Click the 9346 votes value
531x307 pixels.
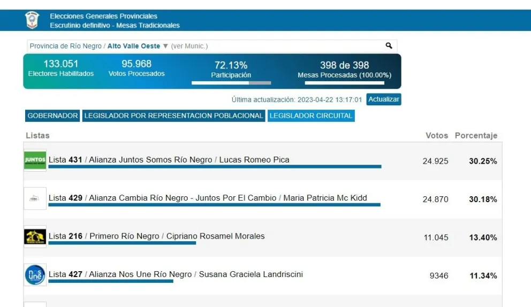click(x=439, y=276)
